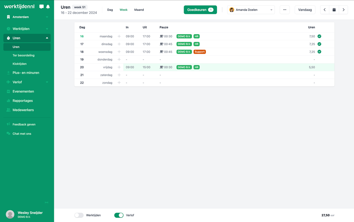Screen dimensions: 354x222
Task: Add hours entry for donderdag with plus
Action: (119, 60)
